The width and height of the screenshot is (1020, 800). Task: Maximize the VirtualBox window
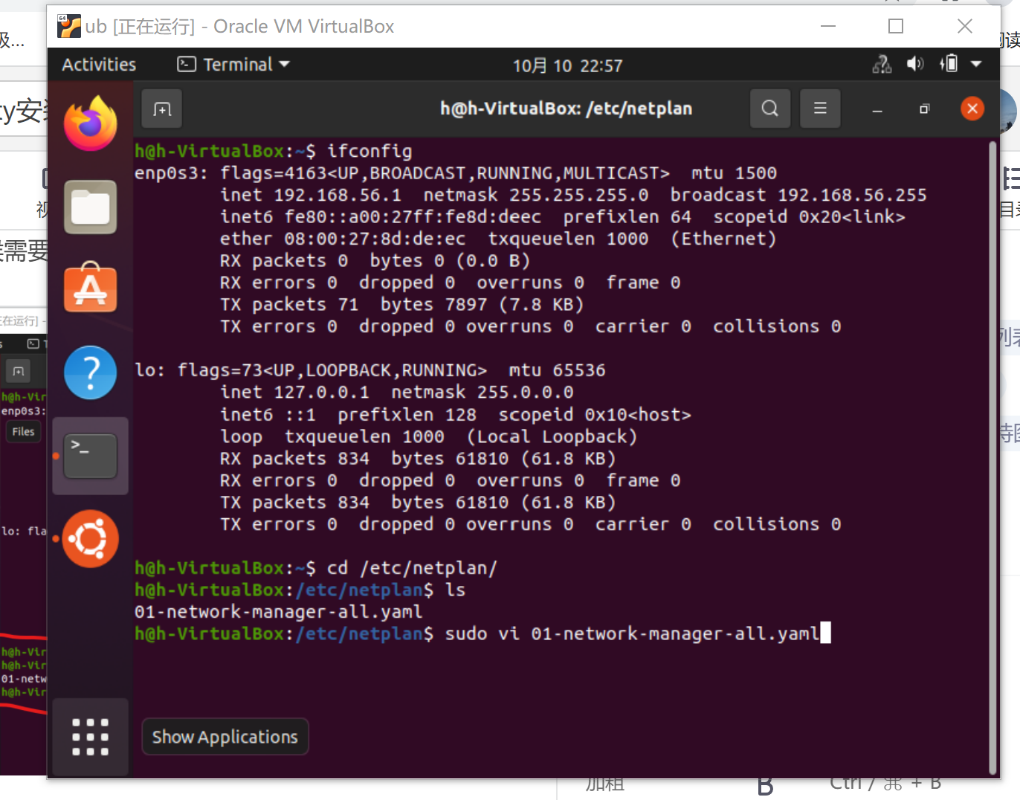896,26
